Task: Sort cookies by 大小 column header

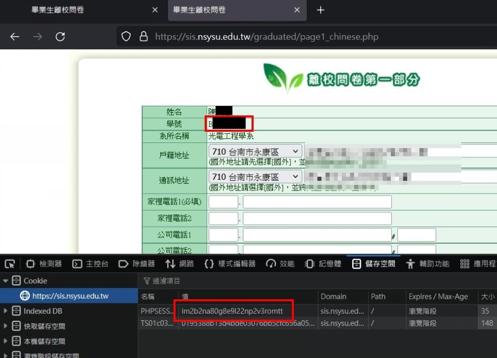Action: tap(487, 297)
